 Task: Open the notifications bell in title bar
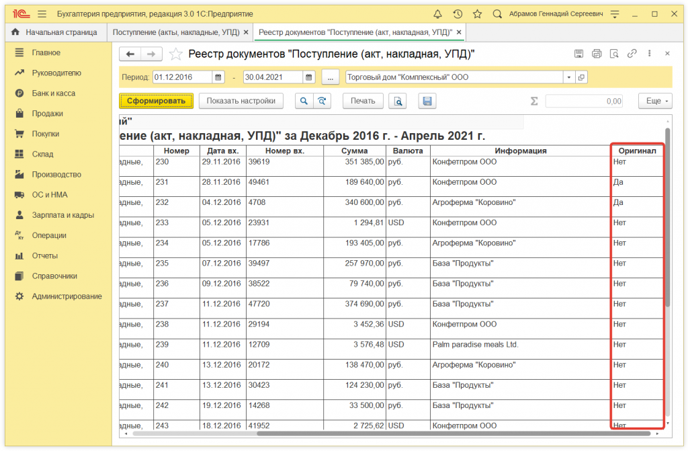[x=438, y=13]
